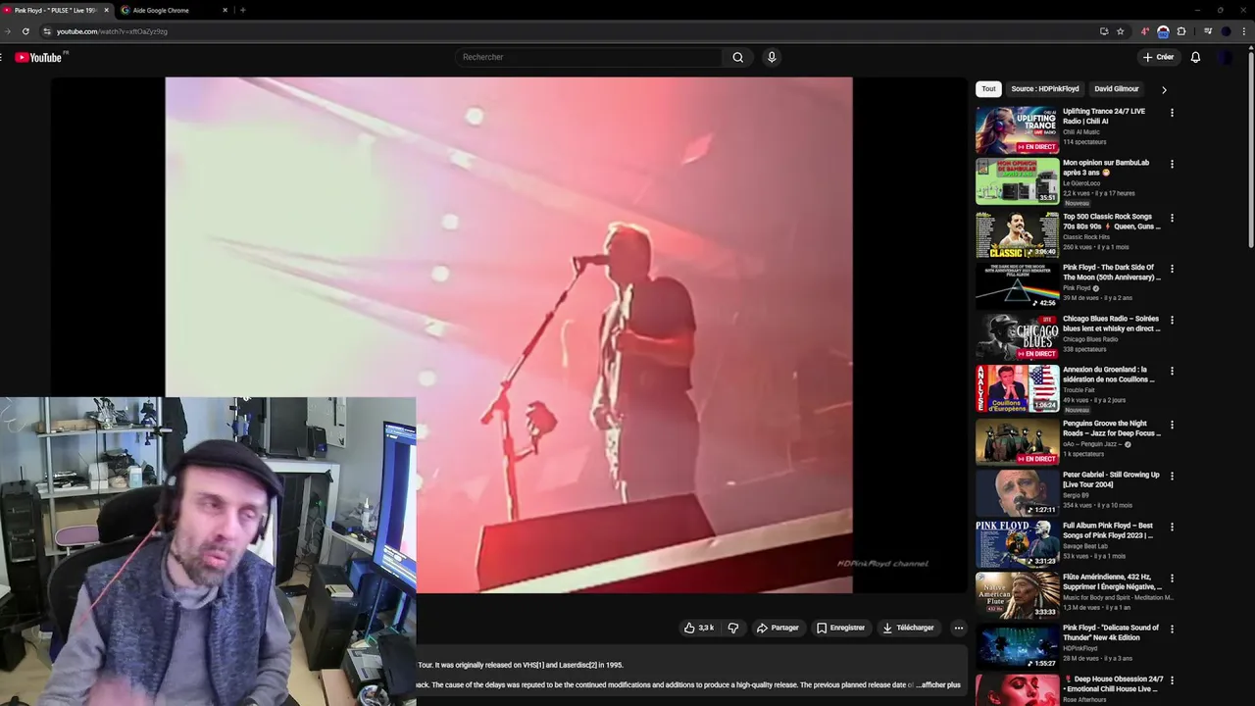The image size is (1255, 706).
Task: Select the Source : HDPinkFloyd chip
Action: click(x=1045, y=89)
